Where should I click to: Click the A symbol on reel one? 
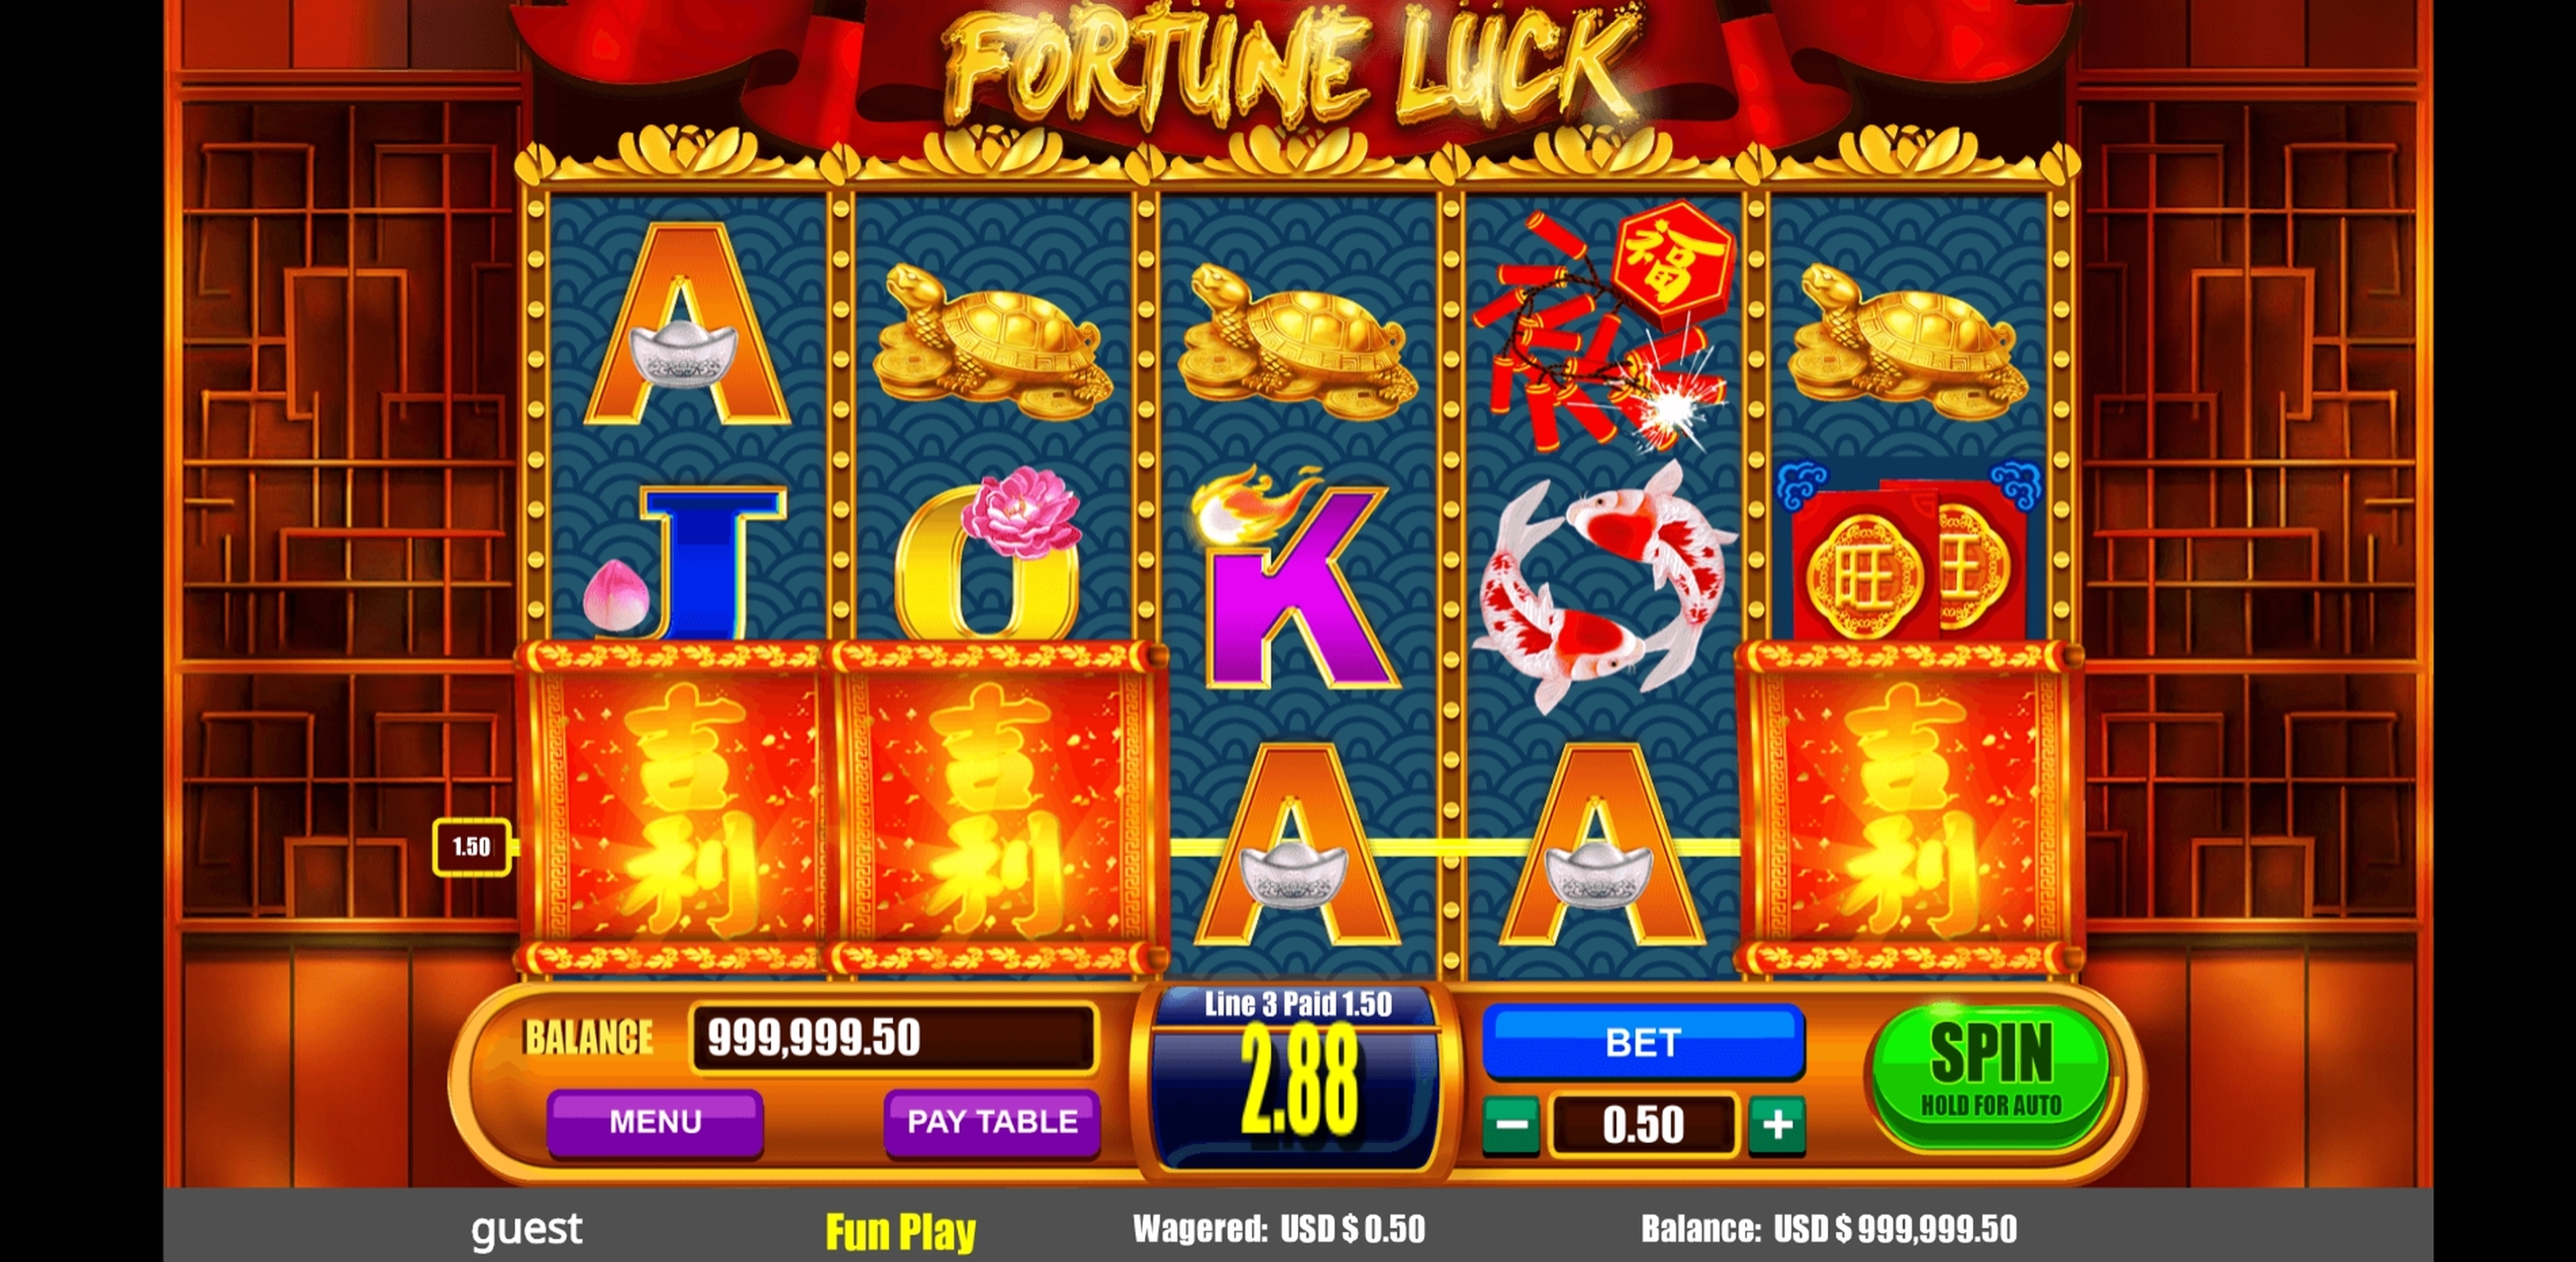click(686, 324)
